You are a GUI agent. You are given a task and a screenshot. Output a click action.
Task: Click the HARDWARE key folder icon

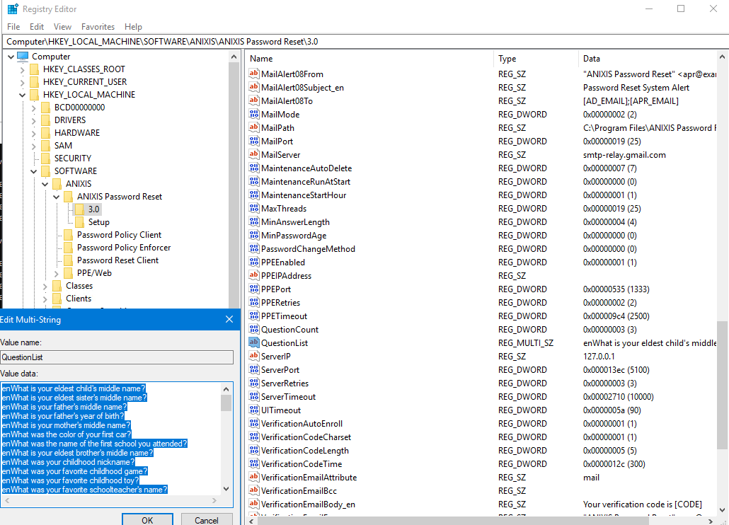point(45,133)
